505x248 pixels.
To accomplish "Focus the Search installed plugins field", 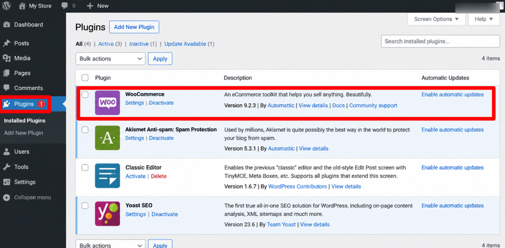I will [x=440, y=41].
